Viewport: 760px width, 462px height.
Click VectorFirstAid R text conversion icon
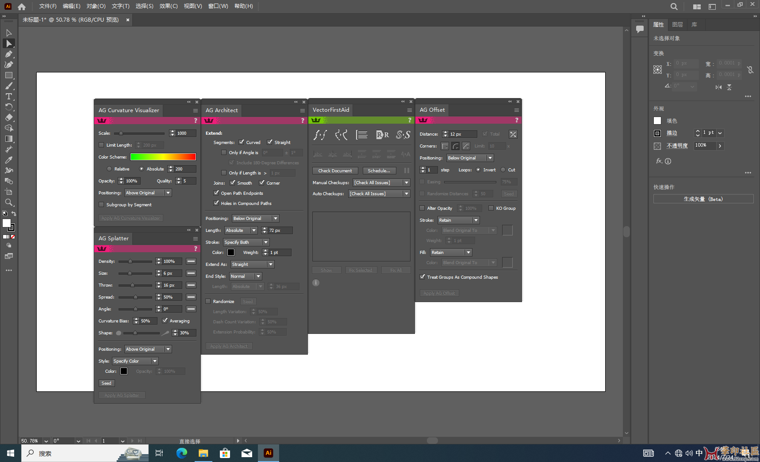point(382,135)
